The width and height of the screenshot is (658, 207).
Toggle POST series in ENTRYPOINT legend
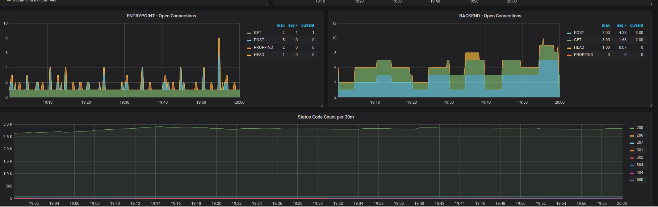pos(259,40)
